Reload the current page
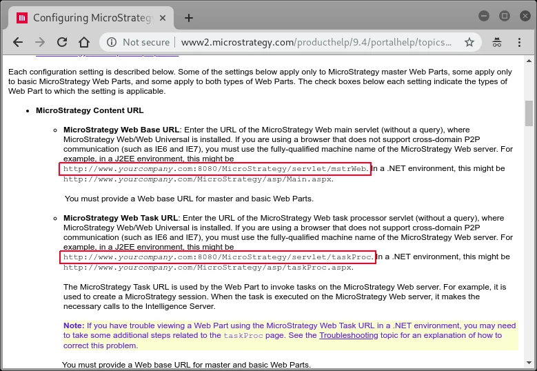 pyautogui.click(x=62, y=42)
